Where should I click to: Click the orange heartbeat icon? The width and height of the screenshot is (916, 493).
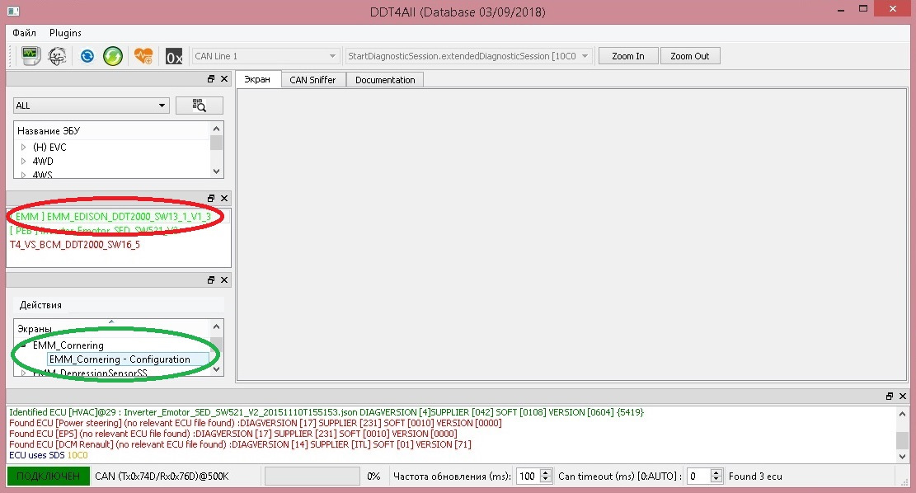pyautogui.click(x=143, y=56)
